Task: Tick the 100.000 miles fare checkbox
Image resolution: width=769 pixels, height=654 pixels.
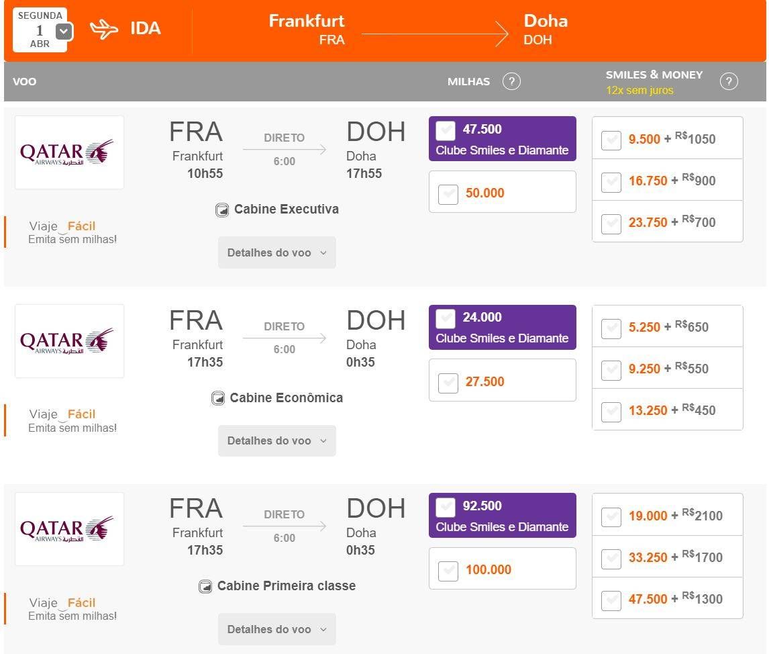Action: (x=448, y=571)
